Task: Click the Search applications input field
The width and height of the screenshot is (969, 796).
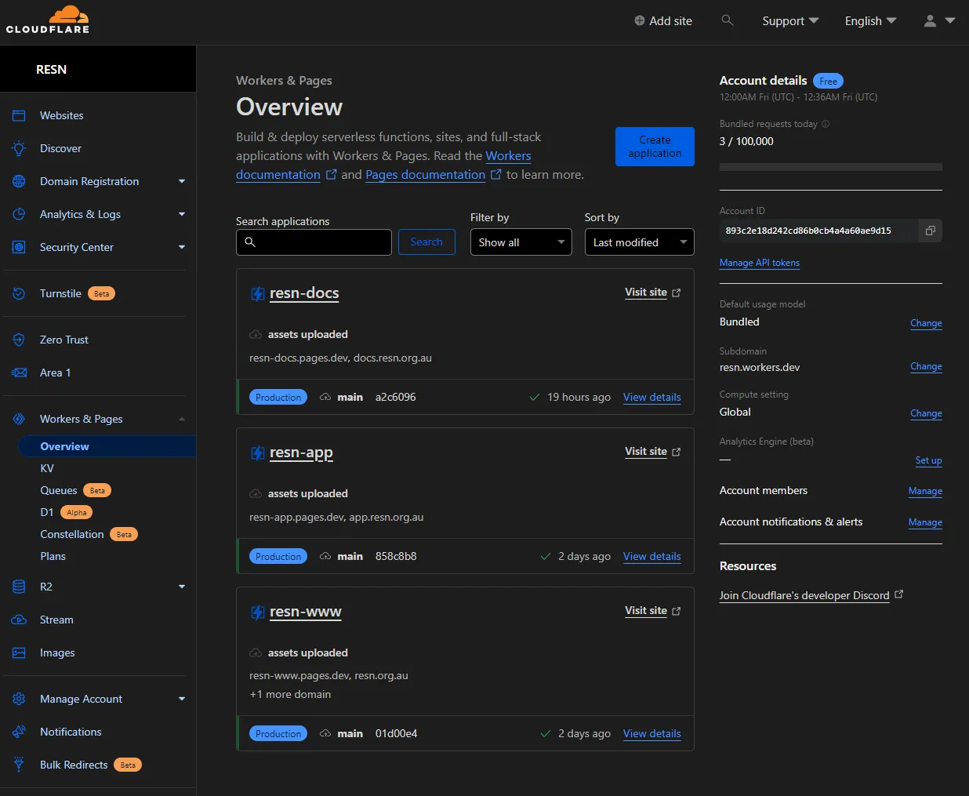Action: click(x=314, y=242)
